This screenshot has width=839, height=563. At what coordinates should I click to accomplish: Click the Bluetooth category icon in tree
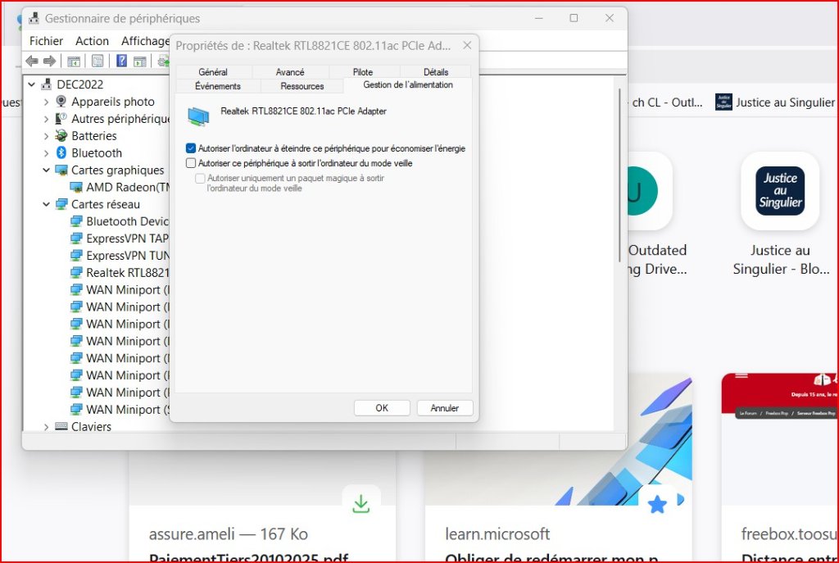click(x=61, y=153)
